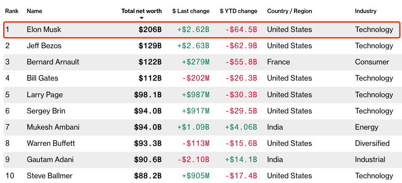Click the sort arrow under Total net worth
This screenshot has height=183, width=402.
[x=142, y=18]
